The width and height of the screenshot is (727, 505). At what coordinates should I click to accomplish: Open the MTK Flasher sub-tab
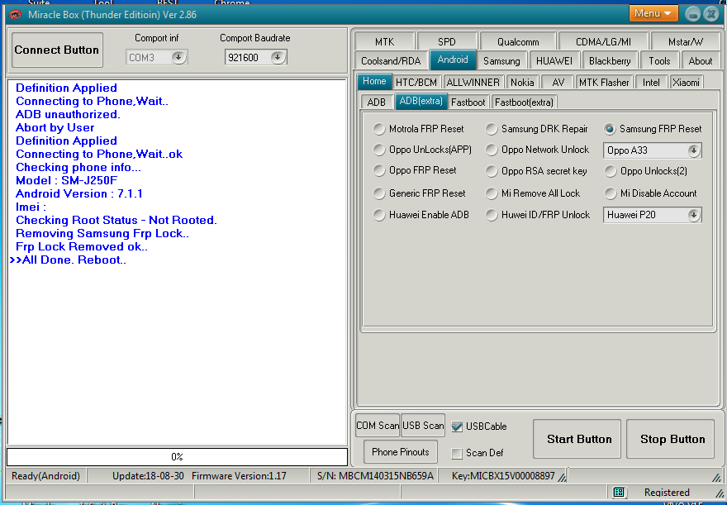(604, 83)
